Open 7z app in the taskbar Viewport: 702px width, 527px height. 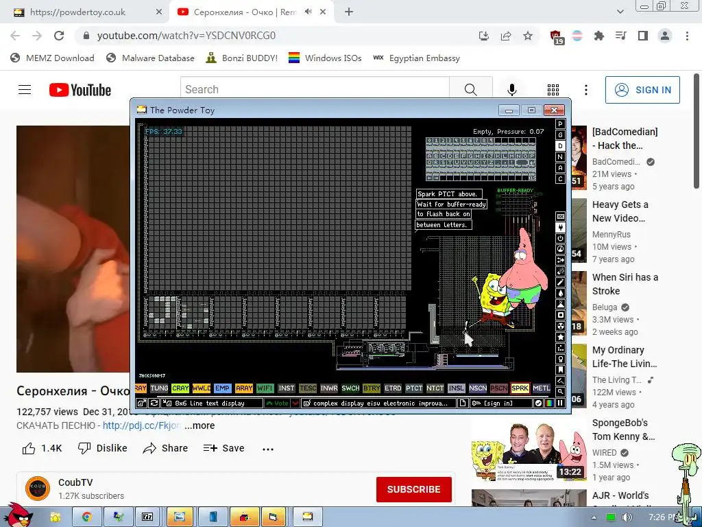click(x=147, y=517)
